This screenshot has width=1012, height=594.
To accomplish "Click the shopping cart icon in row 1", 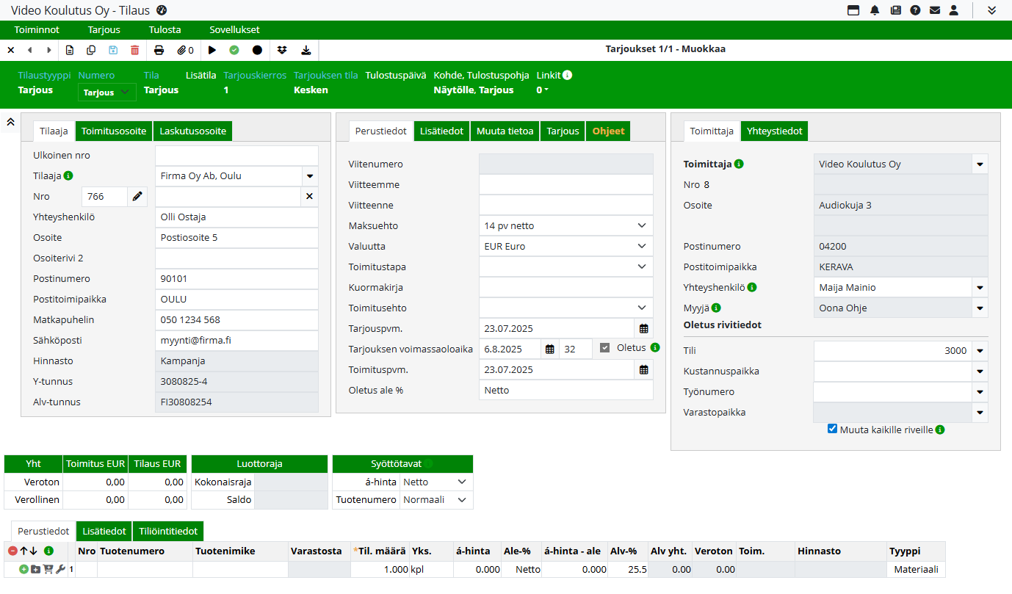I will pyautogui.click(x=48, y=569).
